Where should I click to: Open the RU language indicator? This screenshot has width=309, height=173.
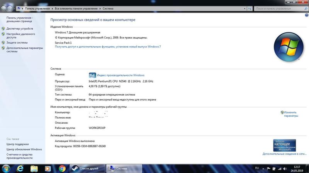pyautogui.click(x=257, y=168)
